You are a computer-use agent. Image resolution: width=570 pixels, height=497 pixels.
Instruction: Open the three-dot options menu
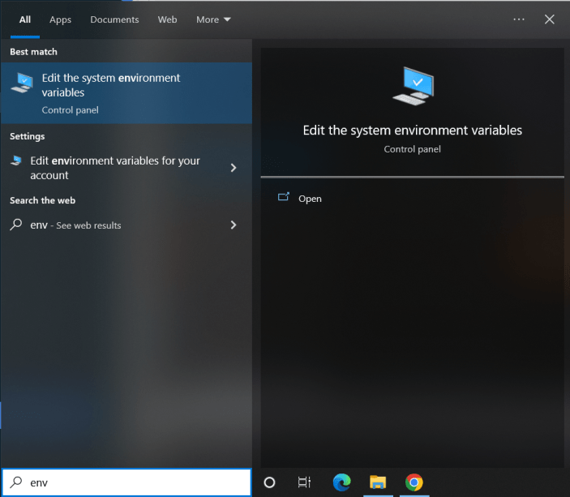click(x=519, y=19)
